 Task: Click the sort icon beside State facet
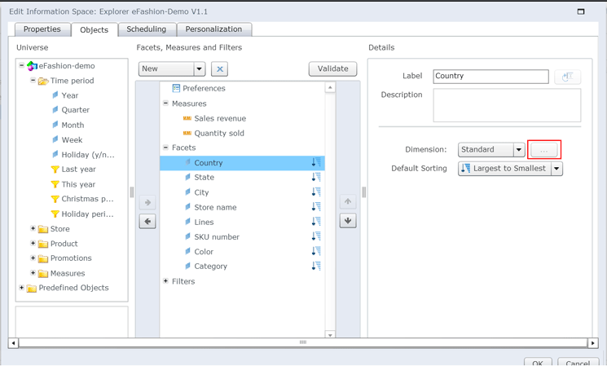tap(316, 178)
